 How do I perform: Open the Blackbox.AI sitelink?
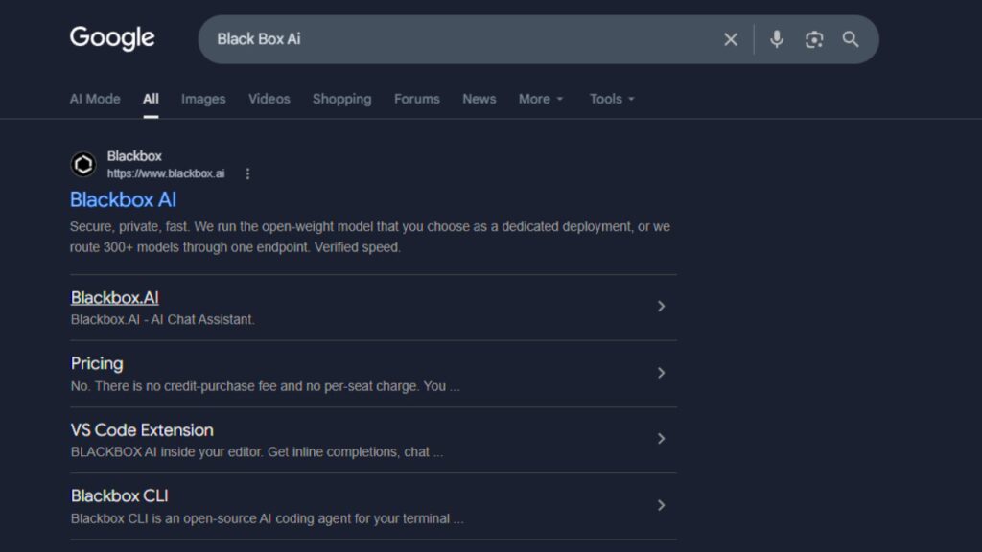(115, 297)
